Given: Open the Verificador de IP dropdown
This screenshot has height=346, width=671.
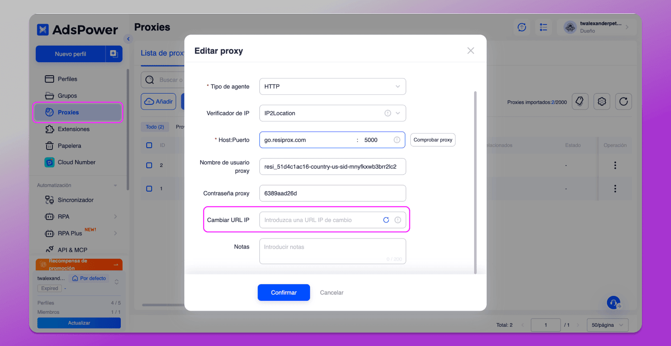Looking at the screenshot, I should tap(333, 113).
